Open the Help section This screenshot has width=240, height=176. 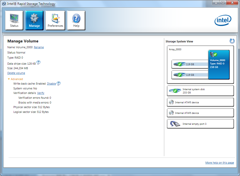[x=76, y=20]
